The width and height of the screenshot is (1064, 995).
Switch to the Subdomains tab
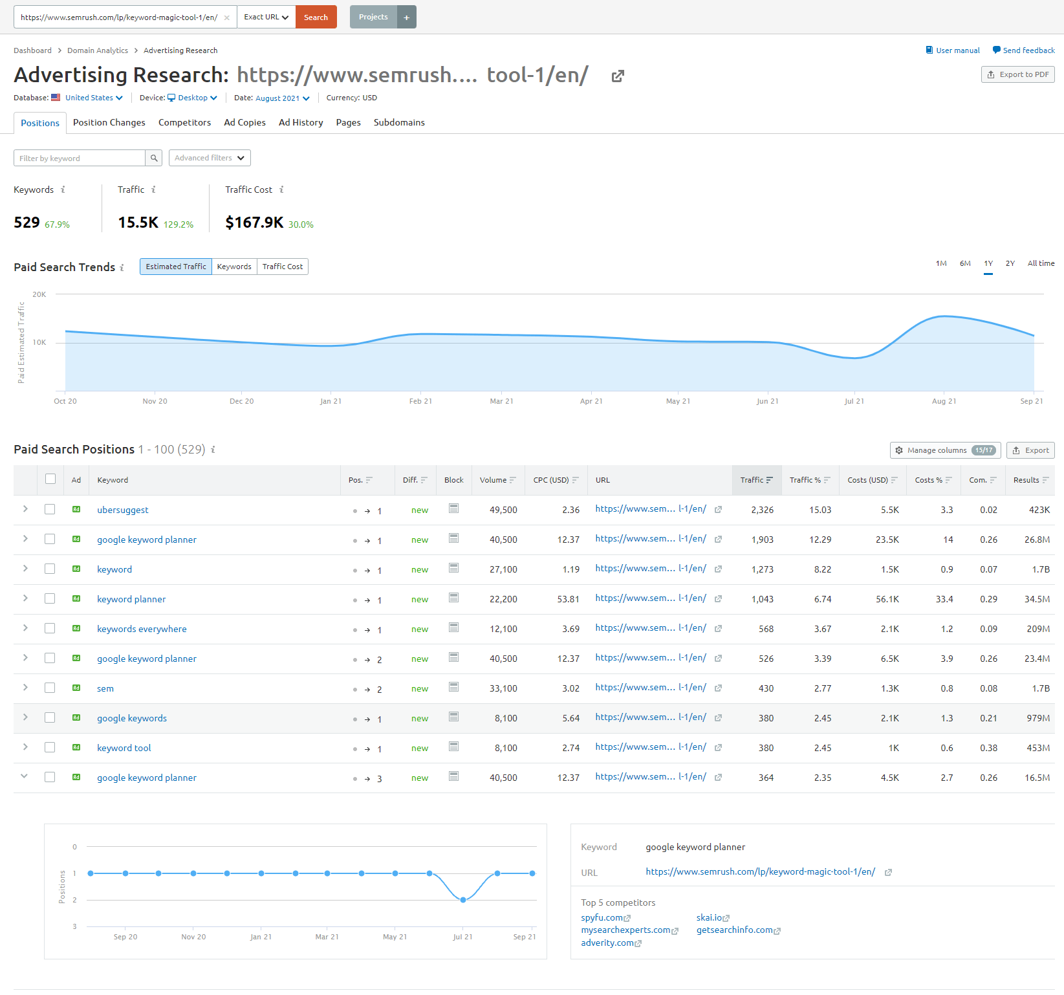coord(399,122)
